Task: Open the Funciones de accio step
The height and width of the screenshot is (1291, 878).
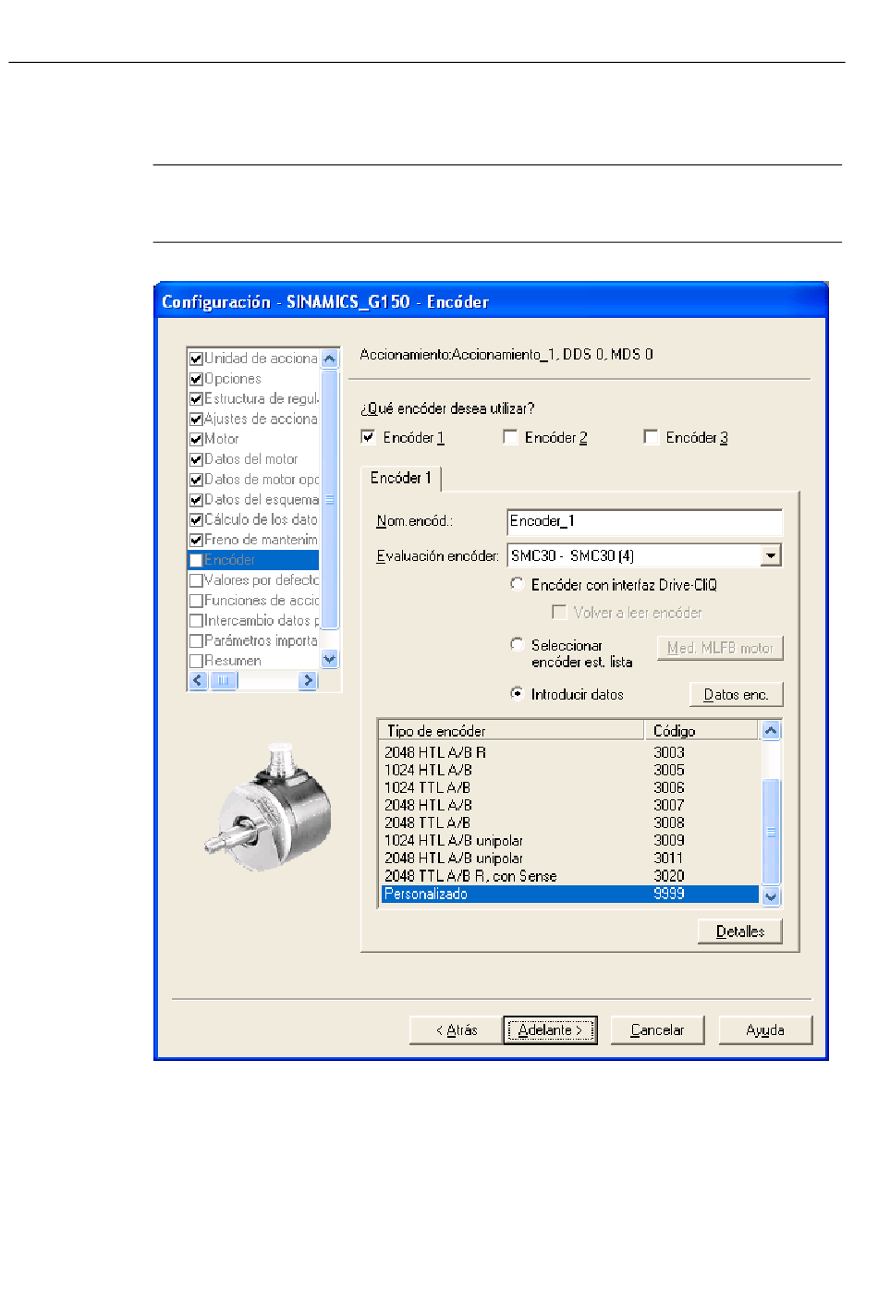Action: (254, 601)
